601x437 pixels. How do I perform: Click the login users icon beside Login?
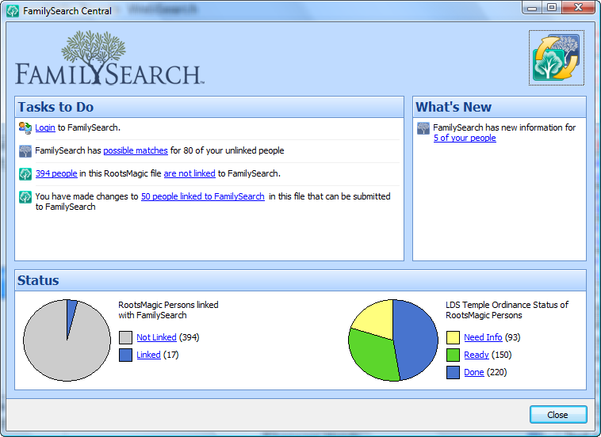[25, 127]
